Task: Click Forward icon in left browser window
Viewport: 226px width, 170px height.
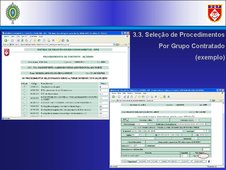Action: click(12, 41)
